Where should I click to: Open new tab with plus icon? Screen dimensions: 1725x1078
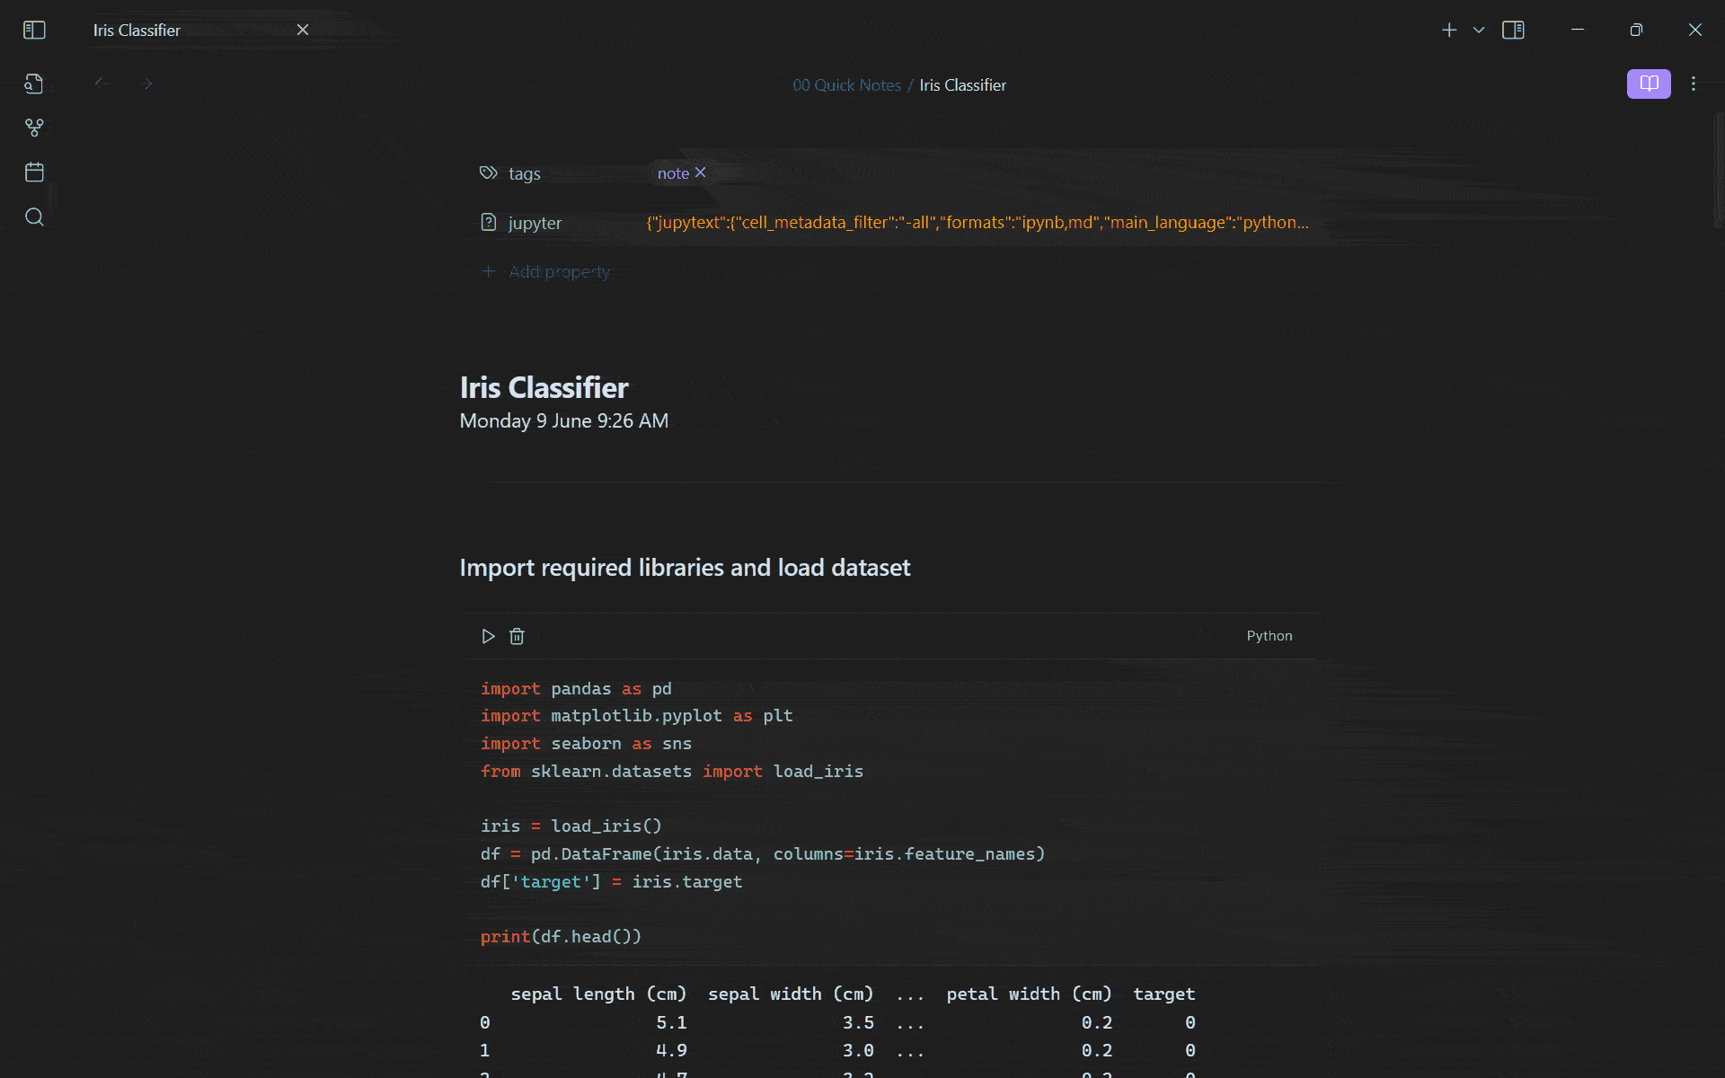1449,31
